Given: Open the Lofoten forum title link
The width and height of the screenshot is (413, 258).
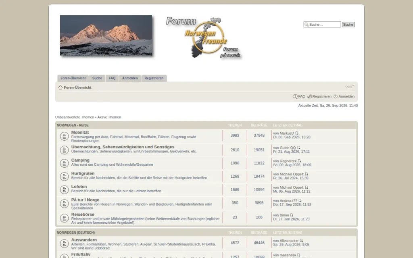Looking at the screenshot, I should click(x=79, y=186).
